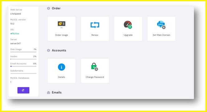Click the purple refresh button in sidebar
207x112 pixels.
point(23,90)
